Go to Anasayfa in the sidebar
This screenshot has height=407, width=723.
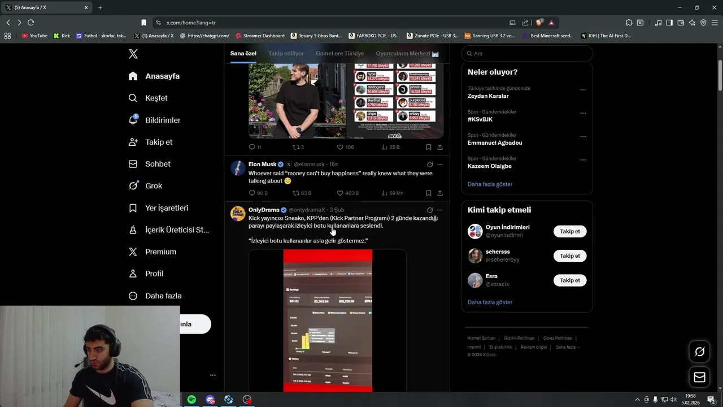(154, 76)
